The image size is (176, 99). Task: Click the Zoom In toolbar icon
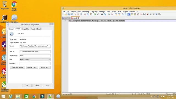point(109,14)
